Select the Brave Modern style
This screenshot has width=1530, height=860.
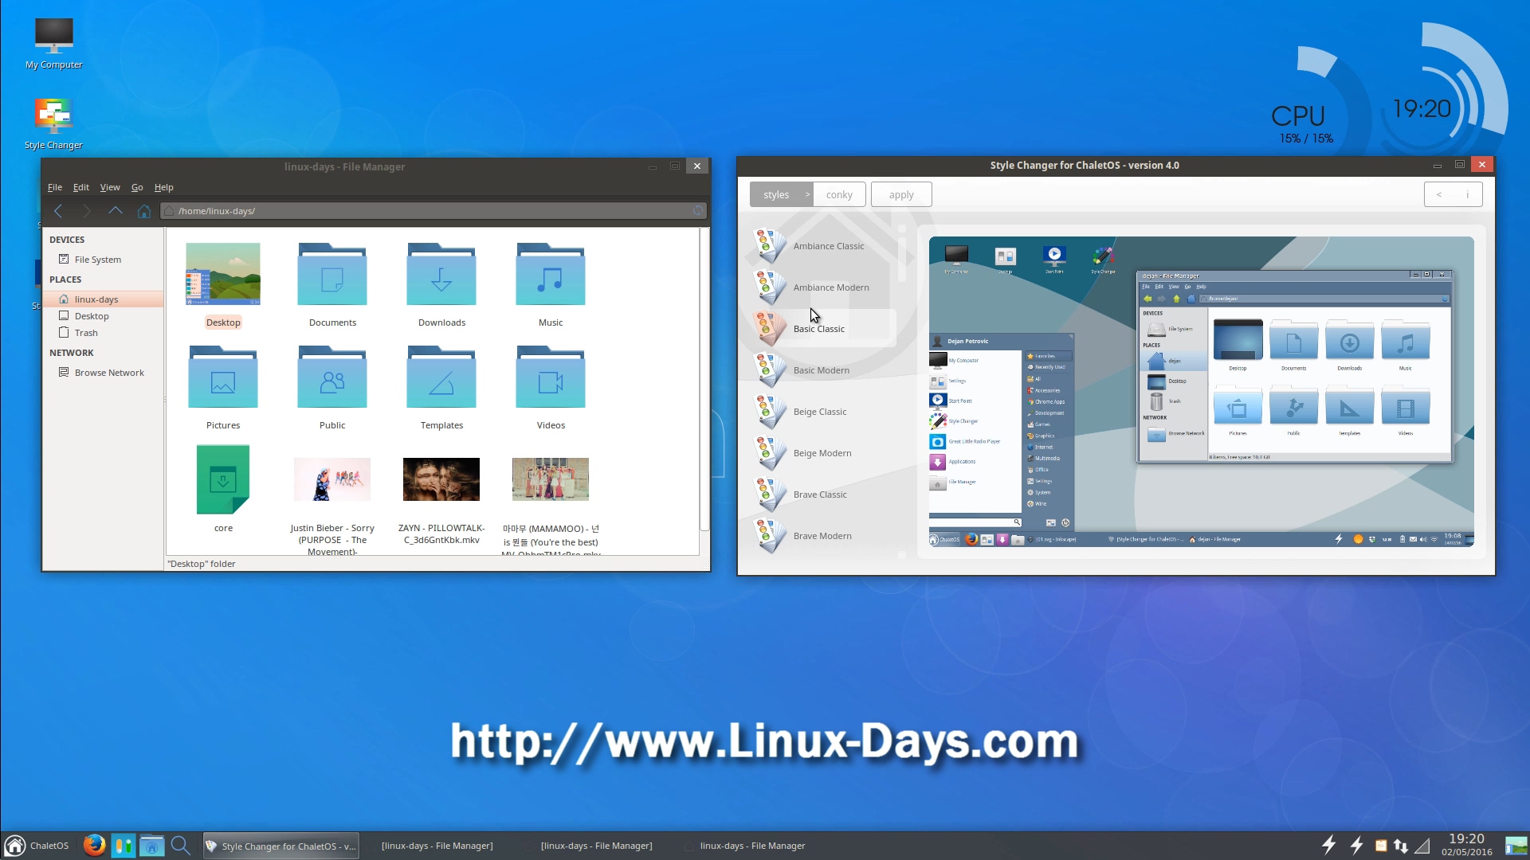[823, 536]
